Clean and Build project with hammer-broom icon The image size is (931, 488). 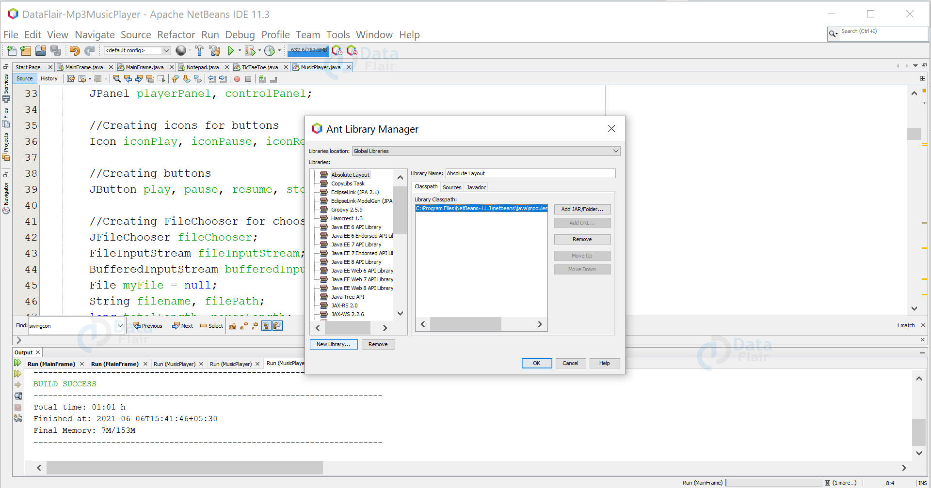click(214, 50)
